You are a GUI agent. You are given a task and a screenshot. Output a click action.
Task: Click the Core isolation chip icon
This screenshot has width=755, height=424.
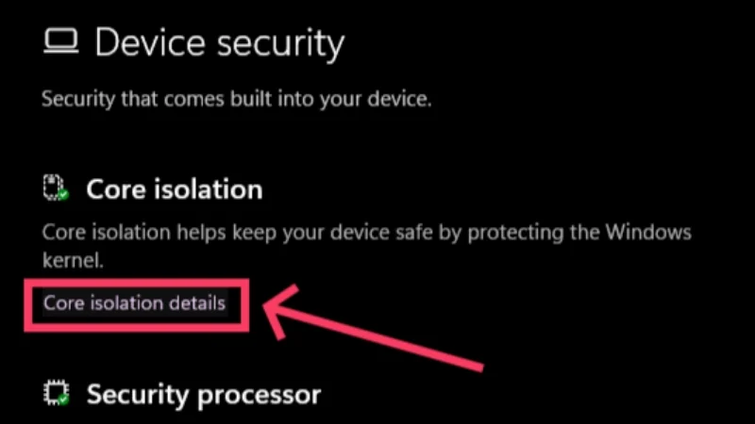pyautogui.click(x=56, y=188)
